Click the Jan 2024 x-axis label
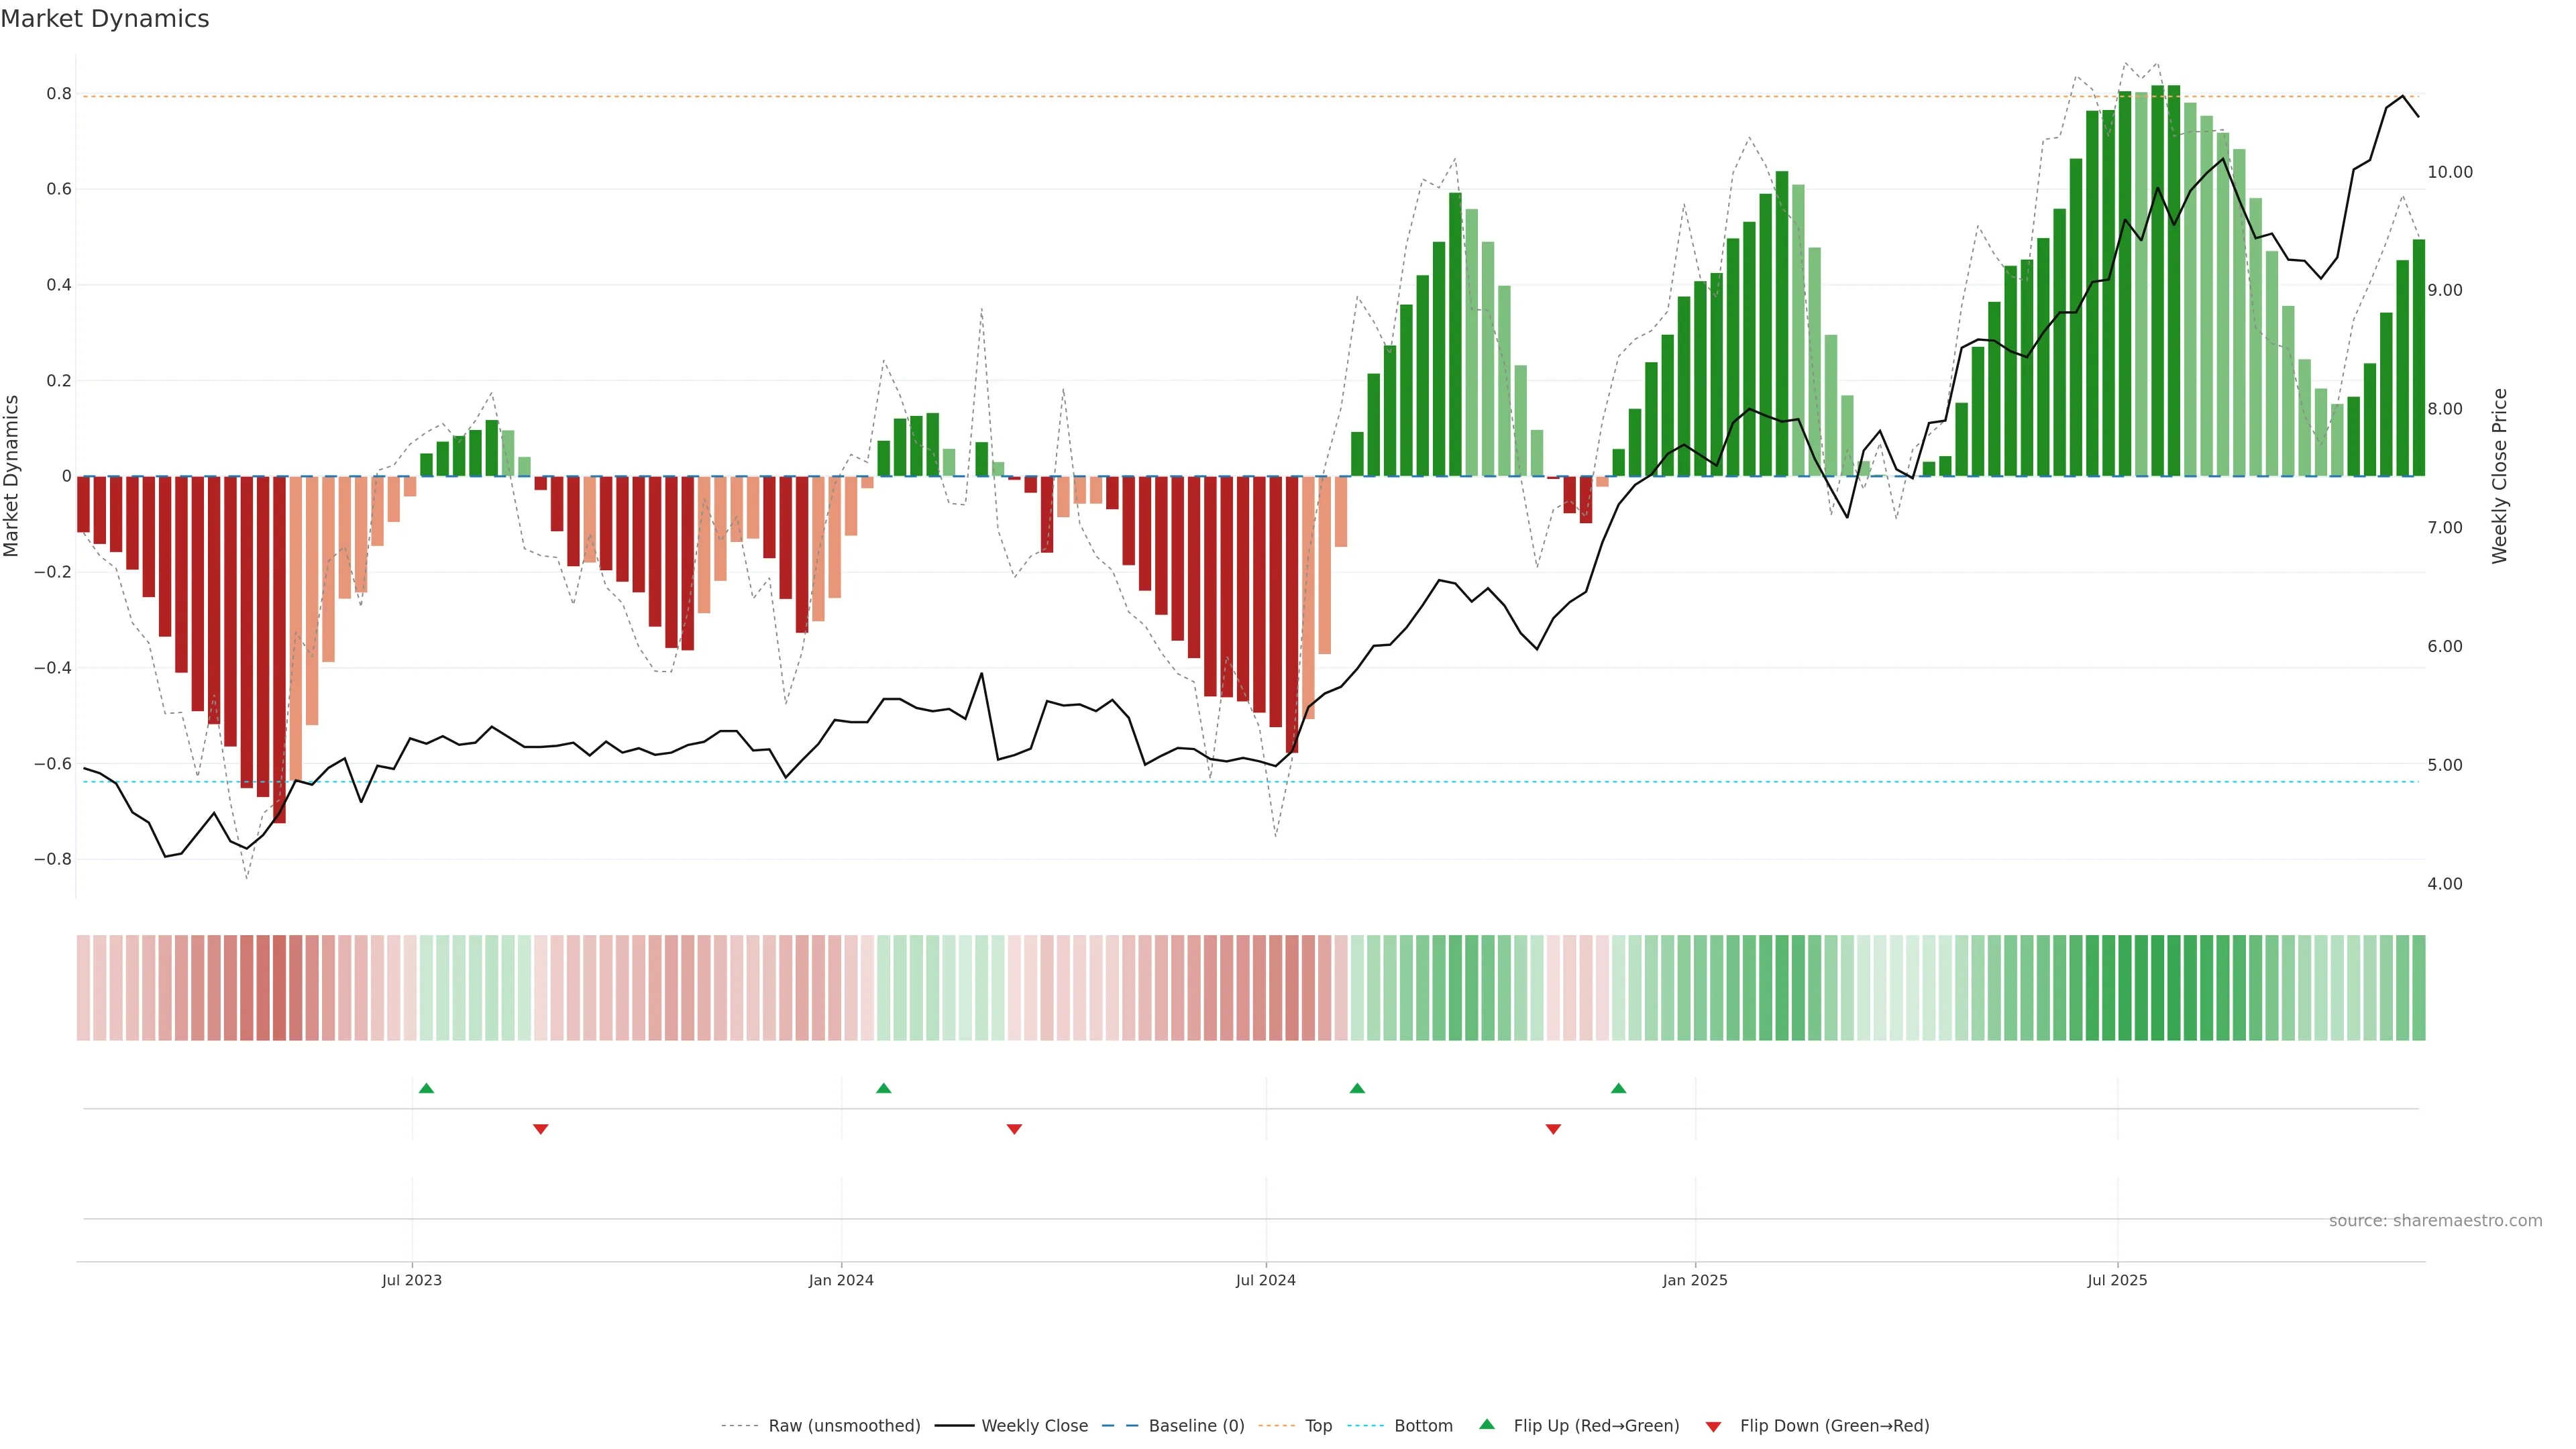 point(841,1280)
